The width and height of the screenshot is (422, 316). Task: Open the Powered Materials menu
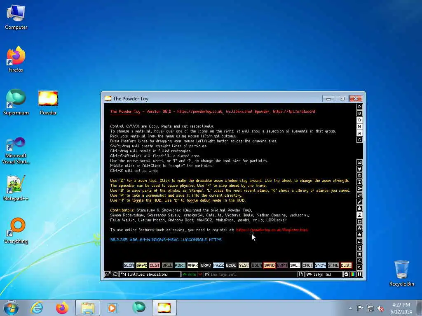[x=359, y=175]
